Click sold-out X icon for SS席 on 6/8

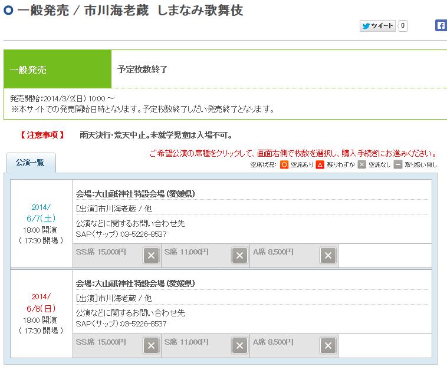151,345
